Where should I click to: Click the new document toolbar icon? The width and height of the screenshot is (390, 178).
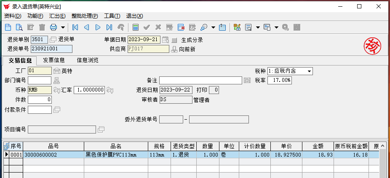click(x=8, y=27)
